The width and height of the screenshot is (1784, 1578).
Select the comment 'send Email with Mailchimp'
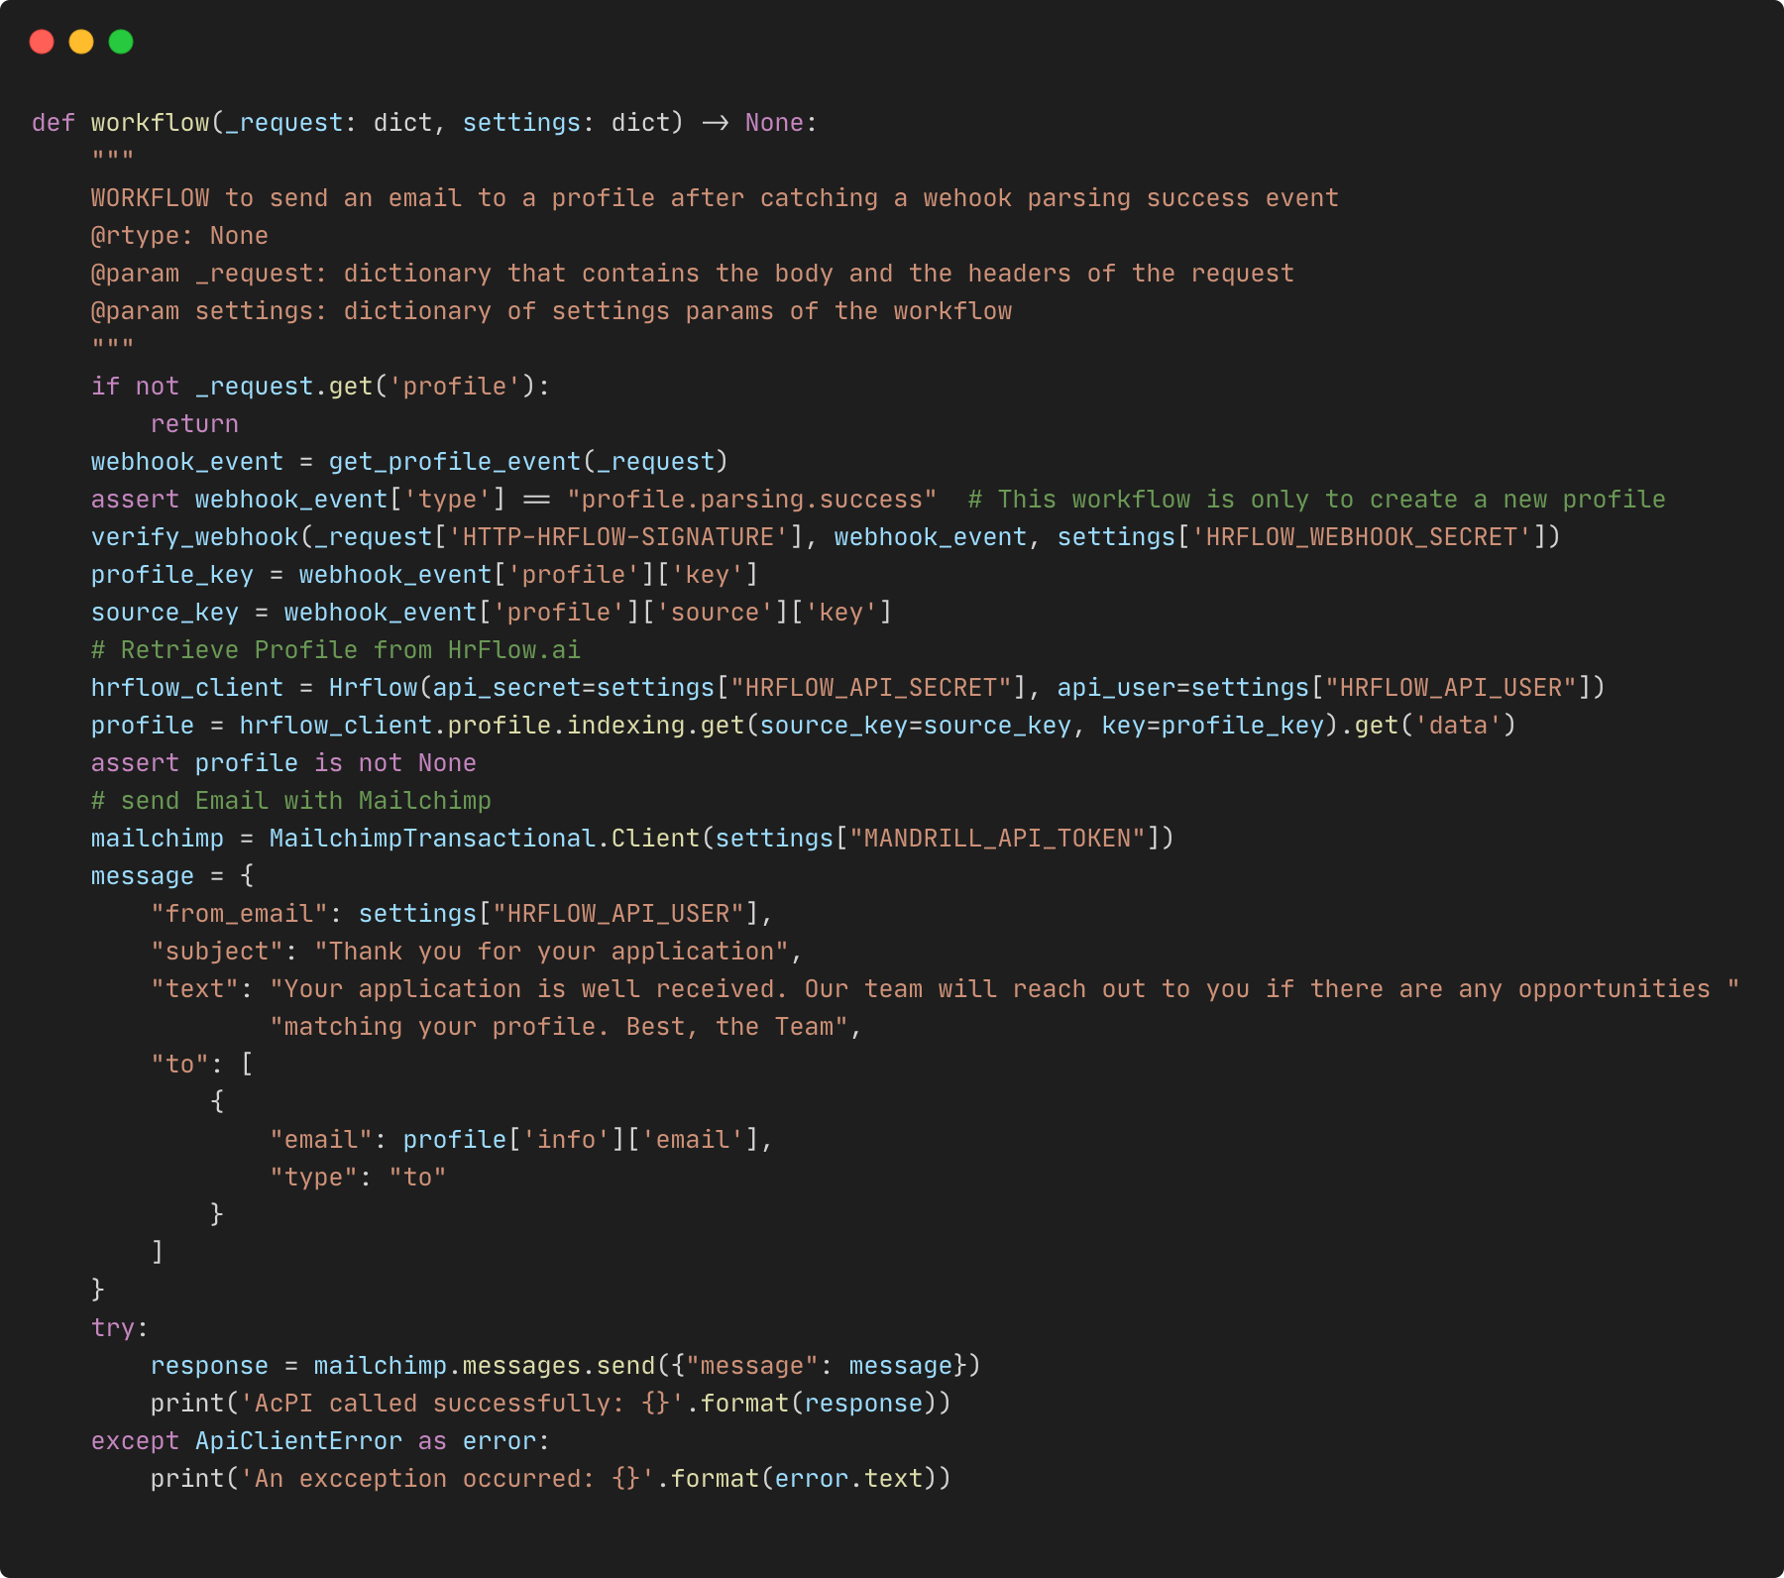[290, 800]
